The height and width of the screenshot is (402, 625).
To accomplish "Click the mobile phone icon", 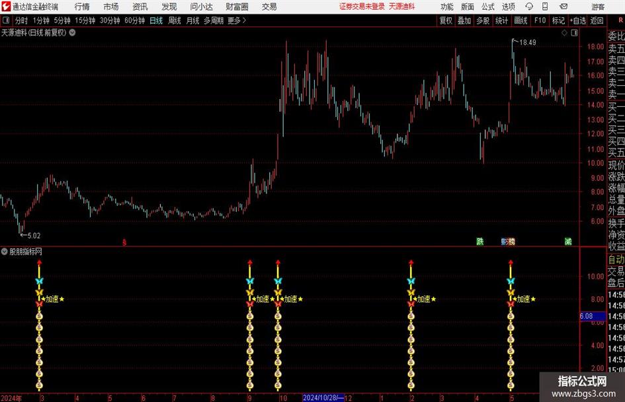I will pos(545,7).
